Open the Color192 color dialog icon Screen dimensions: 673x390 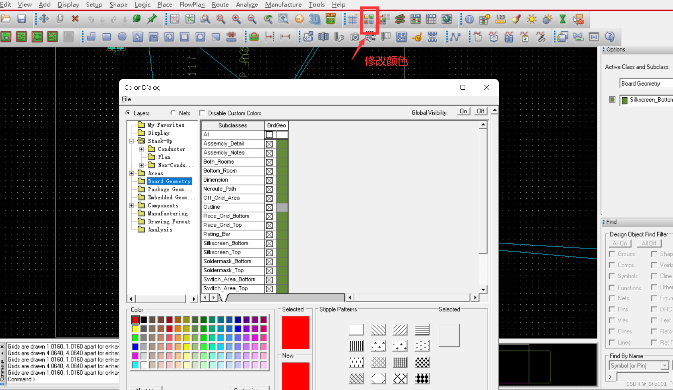369,19
